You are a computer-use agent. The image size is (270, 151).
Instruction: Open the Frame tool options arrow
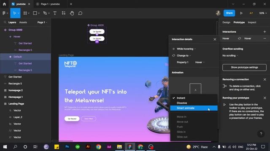point(29,13)
